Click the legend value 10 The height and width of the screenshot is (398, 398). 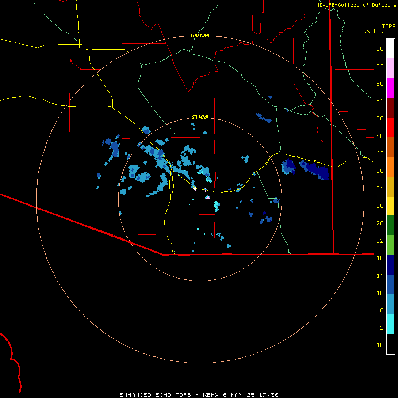(380, 293)
